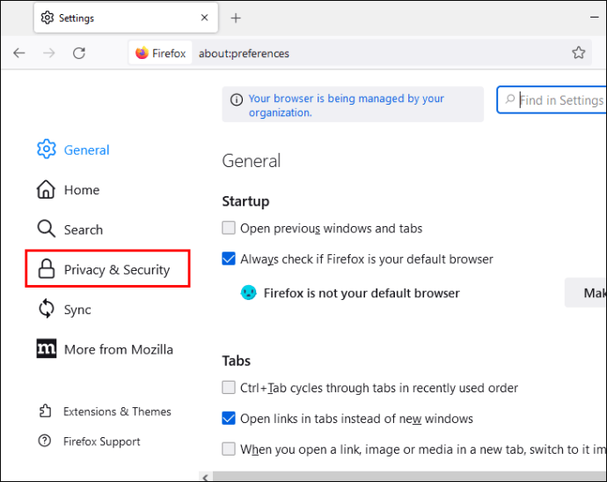
Task: Enable Open previous windows and tabs
Action: tap(229, 228)
